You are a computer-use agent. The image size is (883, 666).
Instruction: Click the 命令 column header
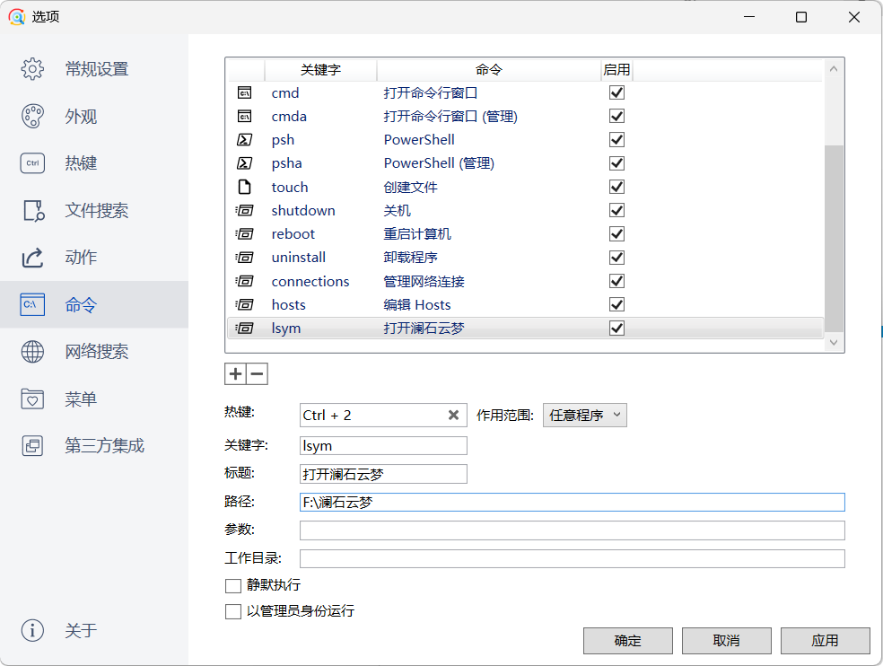pos(488,70)
